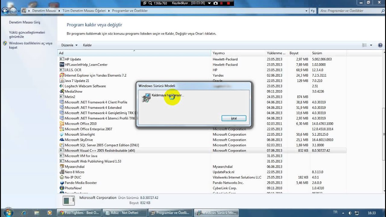Select the No-IP DUC entry
This screenshot has height=217, width=386.
[202, 178]
